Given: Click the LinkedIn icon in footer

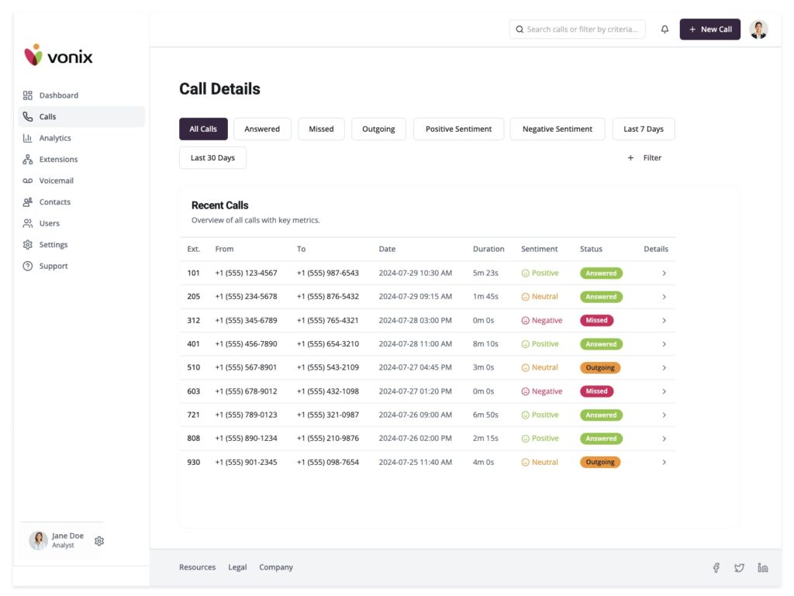Looking at the screenshot, I should (x=763, y=568).
